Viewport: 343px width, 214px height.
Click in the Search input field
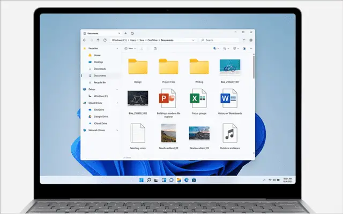coord(219,40)
